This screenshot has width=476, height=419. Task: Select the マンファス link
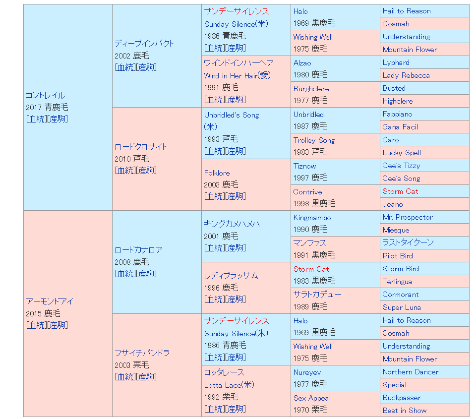click(x=309, y=243)
